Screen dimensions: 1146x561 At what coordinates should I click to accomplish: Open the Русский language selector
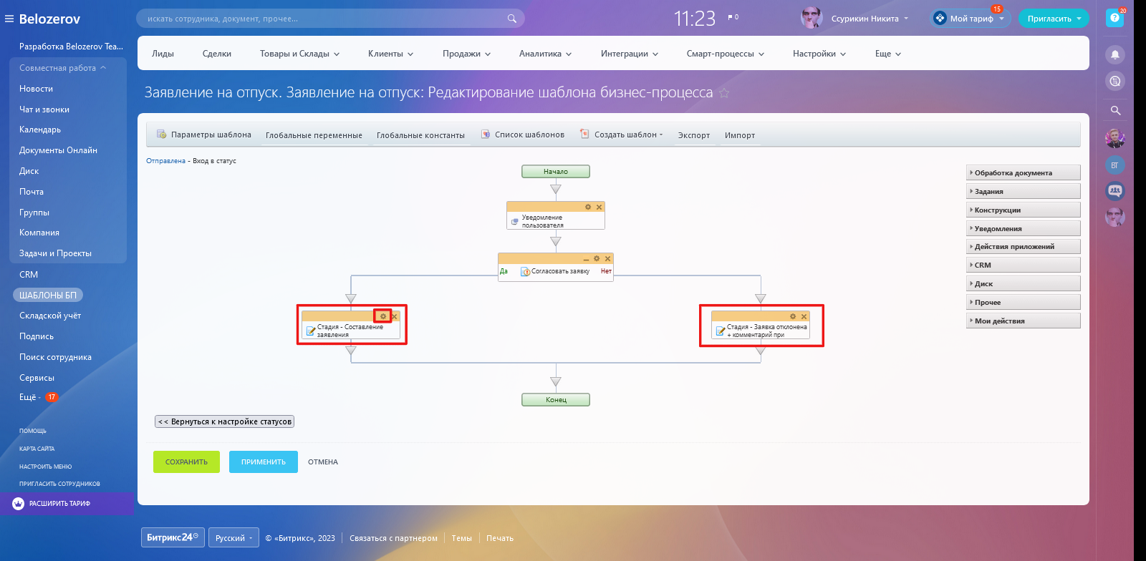pos(235,538)
